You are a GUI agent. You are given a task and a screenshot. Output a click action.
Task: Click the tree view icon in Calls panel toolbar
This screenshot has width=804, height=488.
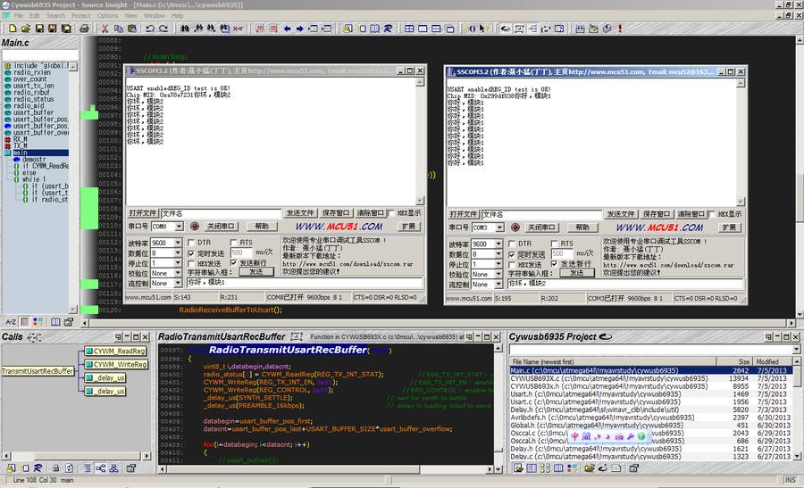pyautogui.click(x=100, y=468)
